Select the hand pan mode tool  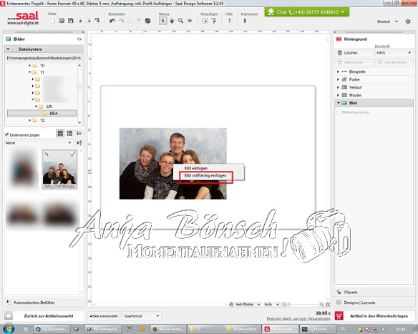[x=172, y=21]
